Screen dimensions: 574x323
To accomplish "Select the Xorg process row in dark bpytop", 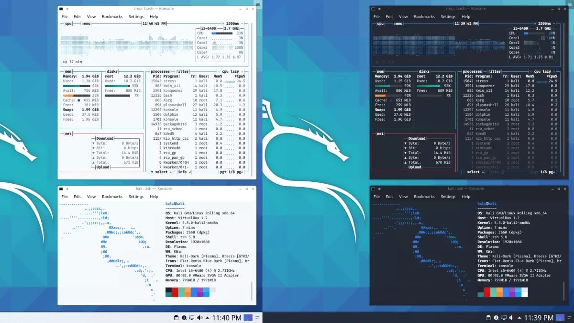I will point(509,100).
